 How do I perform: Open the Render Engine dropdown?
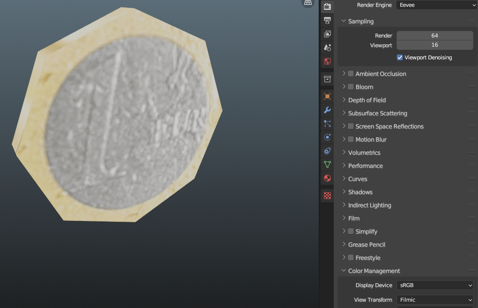click(x=436, y=5)
